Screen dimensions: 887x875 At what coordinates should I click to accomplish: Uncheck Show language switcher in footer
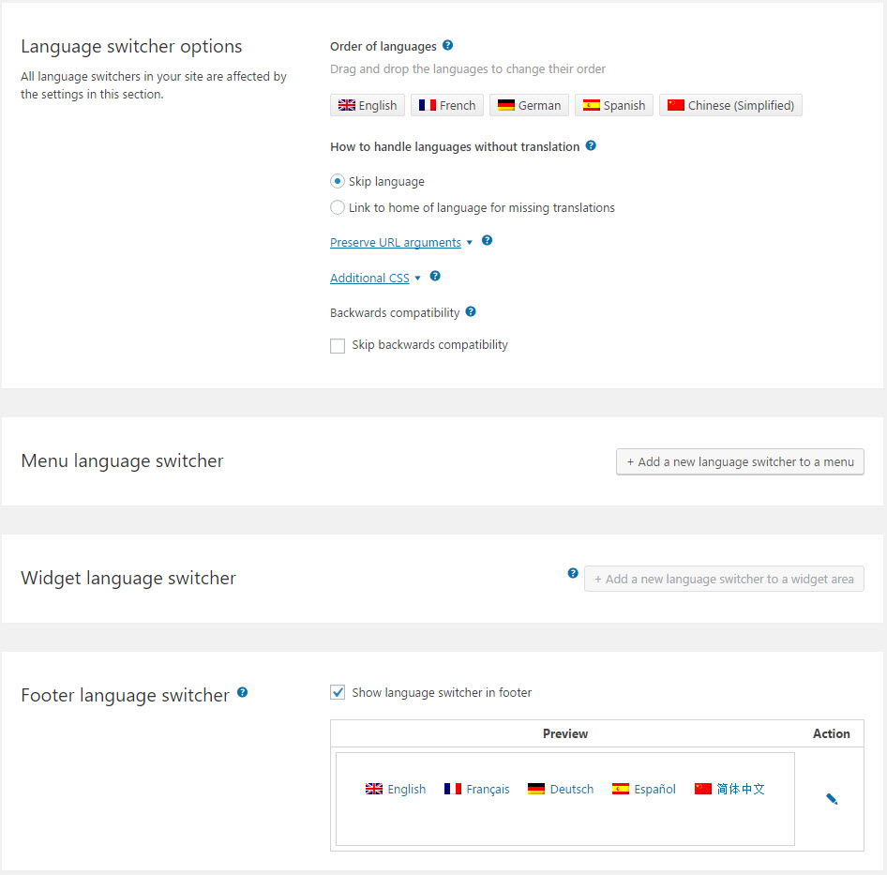(337, 691)
